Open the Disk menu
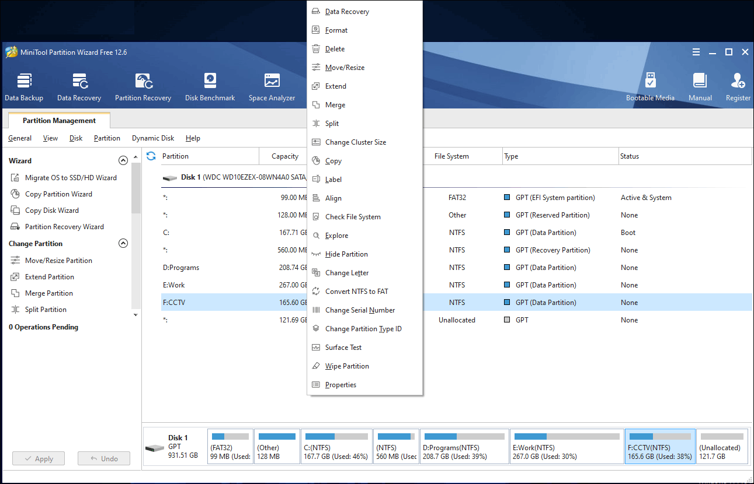 [x=76, y=138]
